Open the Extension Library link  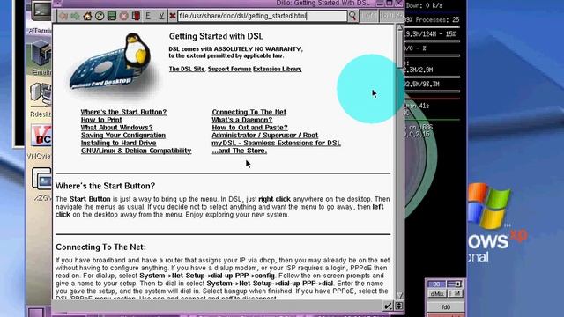pyautogui.click(x=278, y=69)
